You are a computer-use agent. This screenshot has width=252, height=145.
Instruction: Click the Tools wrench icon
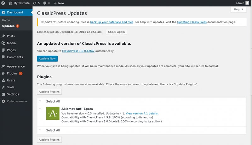coord(3,87)
